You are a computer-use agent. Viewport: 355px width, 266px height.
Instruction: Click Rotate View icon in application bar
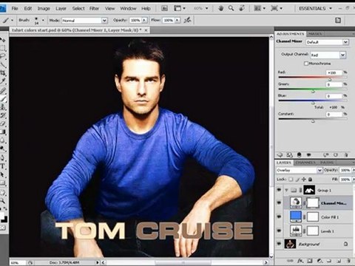click(242, 8)
